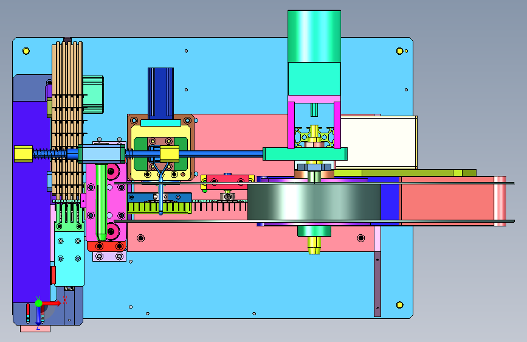This screenshot has height=342, width=527.
Task: Pick the teal horizontal plate under motor mount
Action: 305,154
